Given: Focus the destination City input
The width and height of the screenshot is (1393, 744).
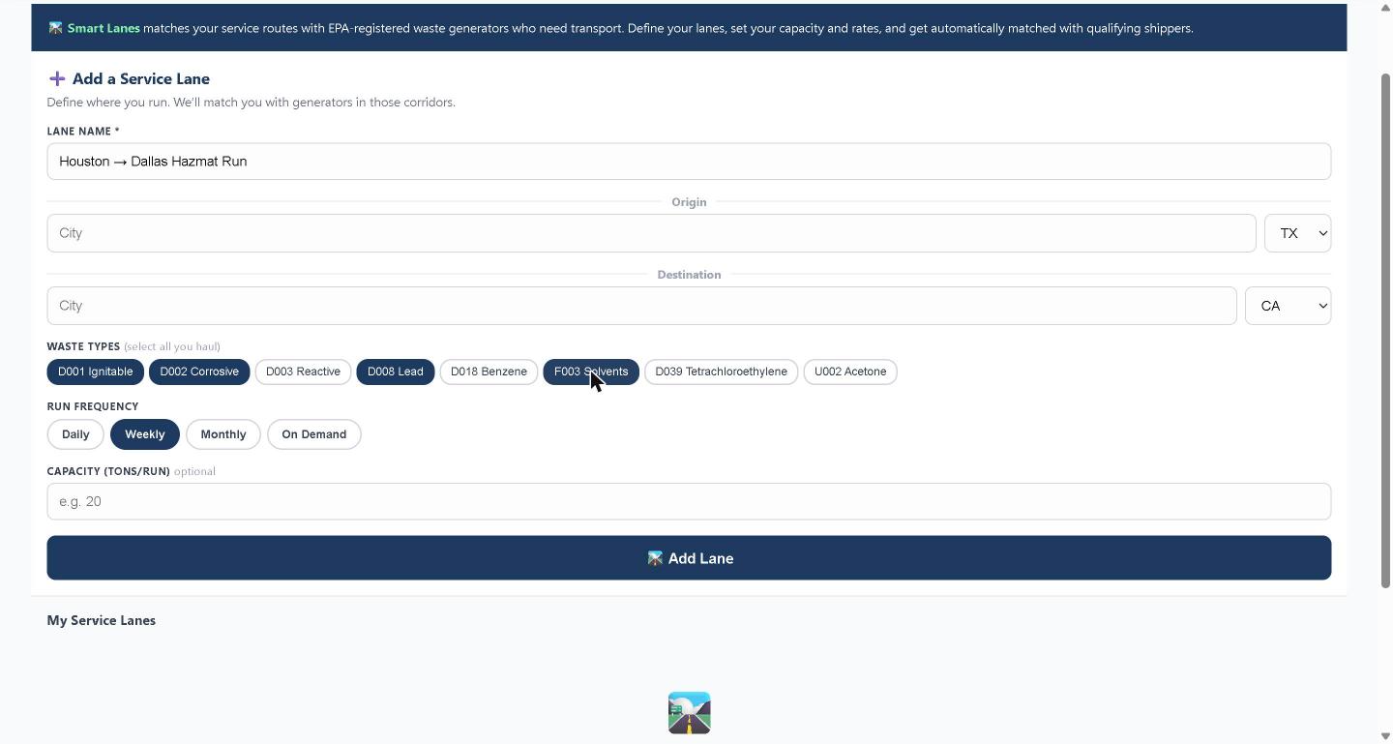Looking at the screenshot, I should point(641,306).
